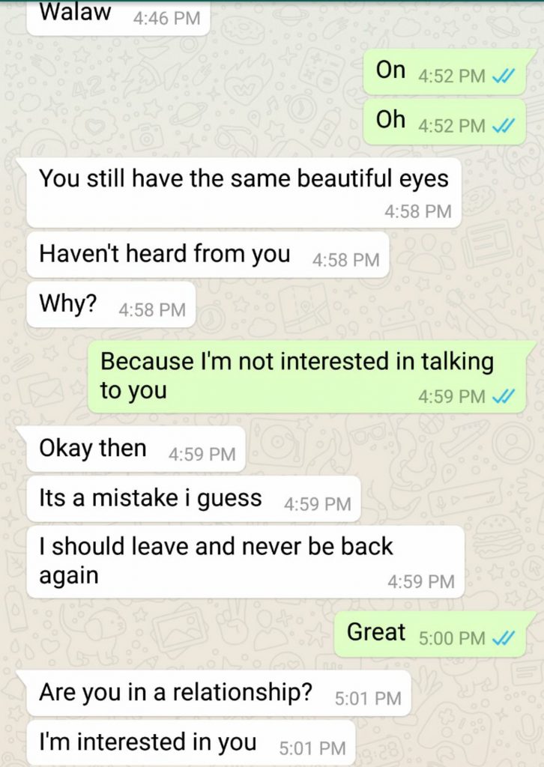Select the "Oh" sent message bubble
Screen dimensions: 544x767
pos(444,122)
